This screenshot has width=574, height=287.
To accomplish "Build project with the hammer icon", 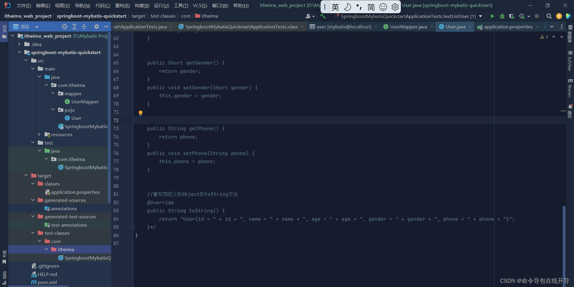I will click(x=323, y=16).
